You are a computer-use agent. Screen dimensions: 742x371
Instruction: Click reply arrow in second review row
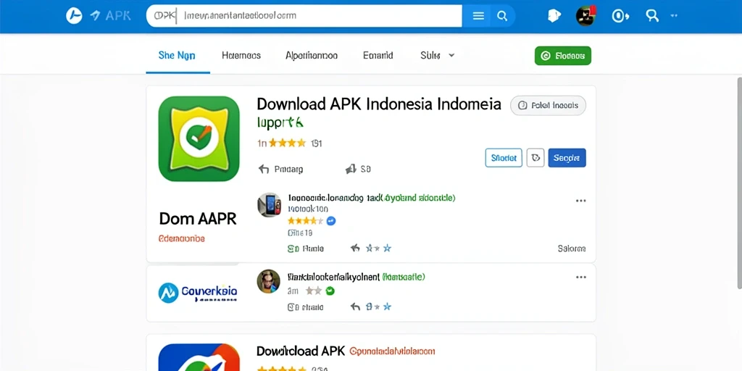[x=355, y=307]
